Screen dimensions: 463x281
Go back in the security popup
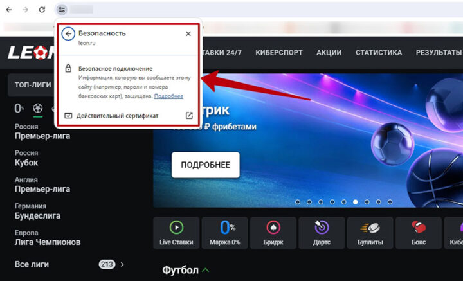(68, 33)
